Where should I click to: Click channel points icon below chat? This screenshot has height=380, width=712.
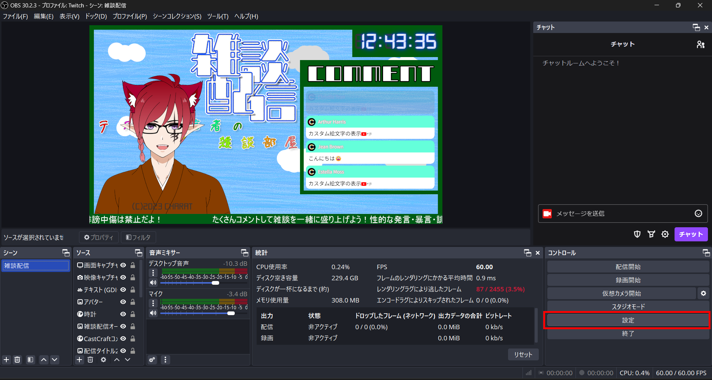click(x=651, y=234)
